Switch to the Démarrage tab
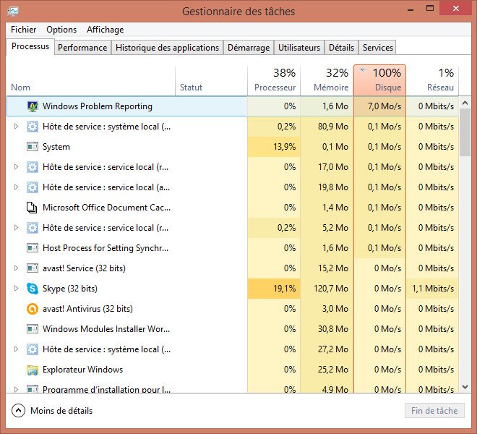The height and width of the screenshot is (434, 477). point(249,48)
